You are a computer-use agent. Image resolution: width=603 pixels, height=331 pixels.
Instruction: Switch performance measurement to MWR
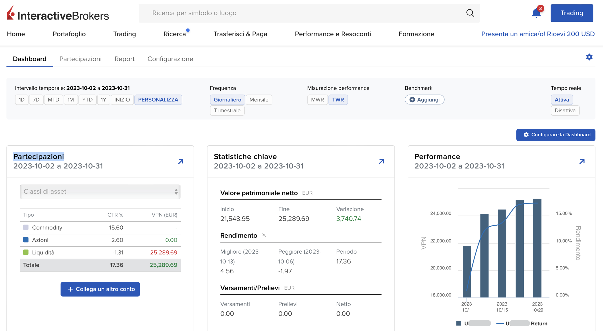point(317,100)
